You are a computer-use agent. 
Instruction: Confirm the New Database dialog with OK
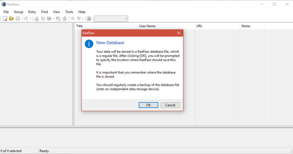(x=148, y=105)
